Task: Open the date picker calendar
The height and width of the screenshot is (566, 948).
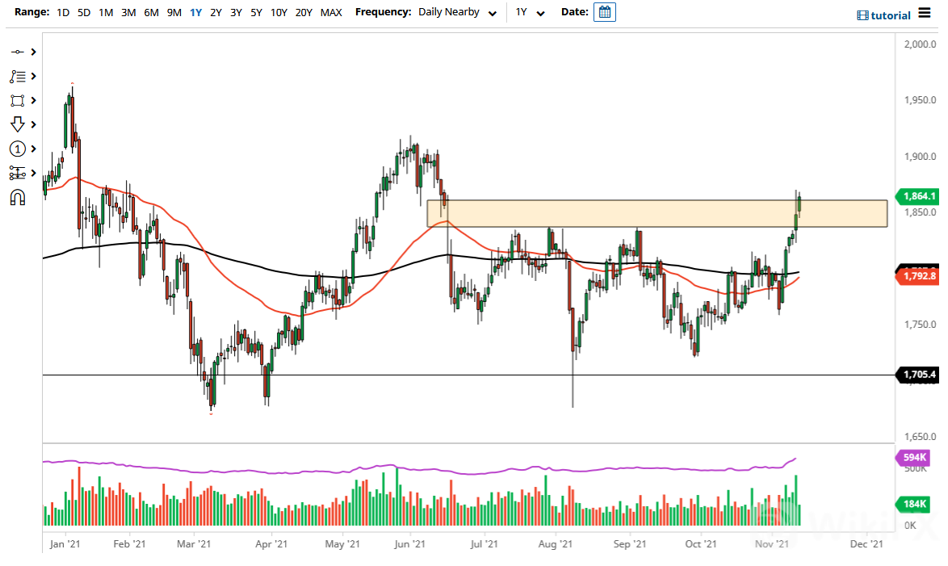Action: (604, 12)
